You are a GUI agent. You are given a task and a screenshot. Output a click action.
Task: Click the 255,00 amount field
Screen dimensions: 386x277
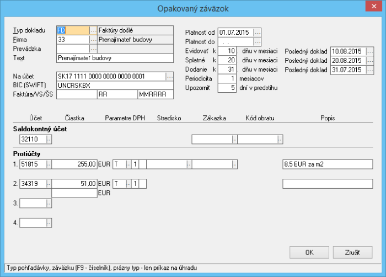[74, 164]
